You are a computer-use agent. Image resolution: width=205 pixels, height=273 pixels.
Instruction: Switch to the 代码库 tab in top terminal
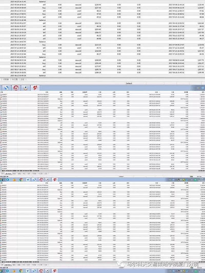pos(6,79)
